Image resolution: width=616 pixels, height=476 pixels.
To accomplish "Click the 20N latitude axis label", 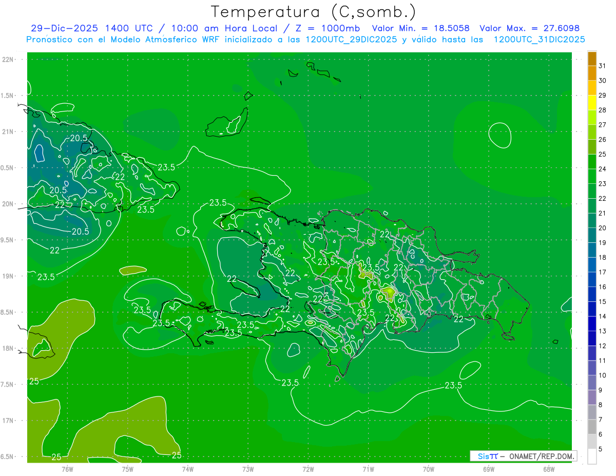I will point(8,204).
